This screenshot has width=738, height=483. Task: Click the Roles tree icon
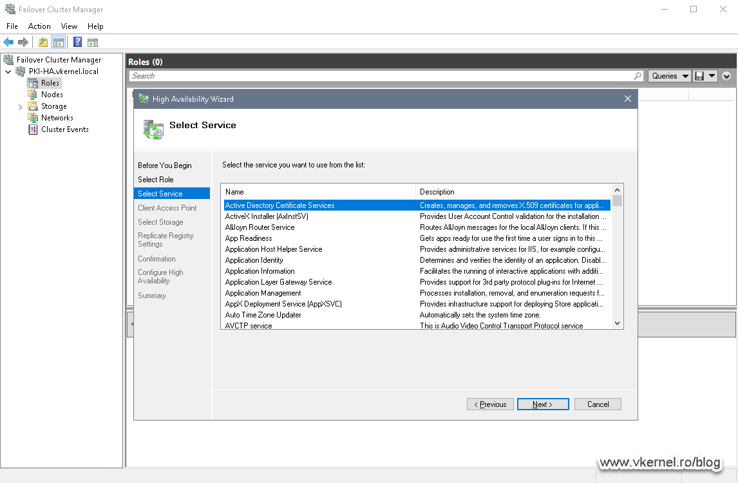coord(33,83)
